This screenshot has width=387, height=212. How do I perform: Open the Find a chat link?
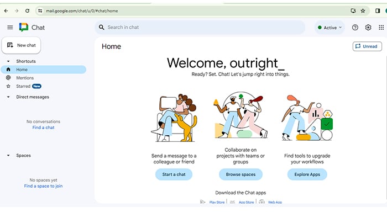click(x=43, y=128)
